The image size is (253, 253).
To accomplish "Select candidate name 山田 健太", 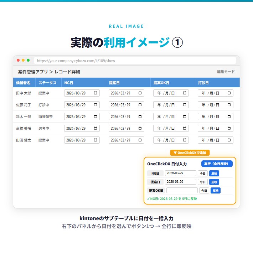I will click(24, 140).
